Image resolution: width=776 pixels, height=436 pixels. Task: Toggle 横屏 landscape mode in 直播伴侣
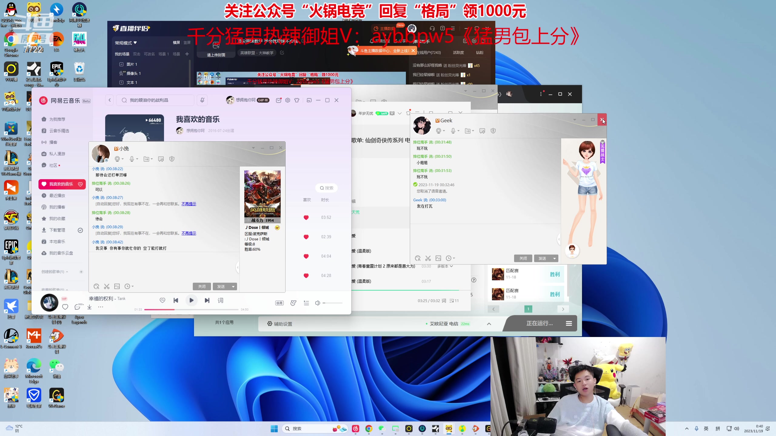pyautogui.click(x=176, y=43)
